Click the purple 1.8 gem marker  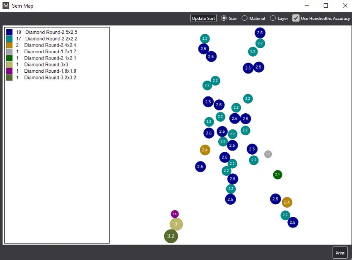coord(175,214)
